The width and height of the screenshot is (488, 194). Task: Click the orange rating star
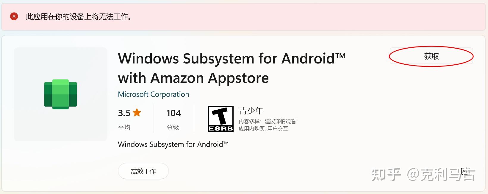pos(137,113)
